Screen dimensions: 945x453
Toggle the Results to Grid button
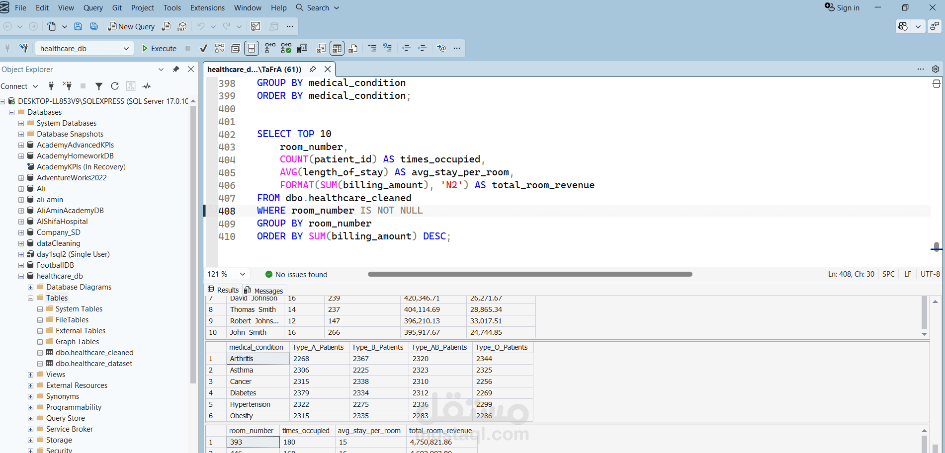pos(337,48)
